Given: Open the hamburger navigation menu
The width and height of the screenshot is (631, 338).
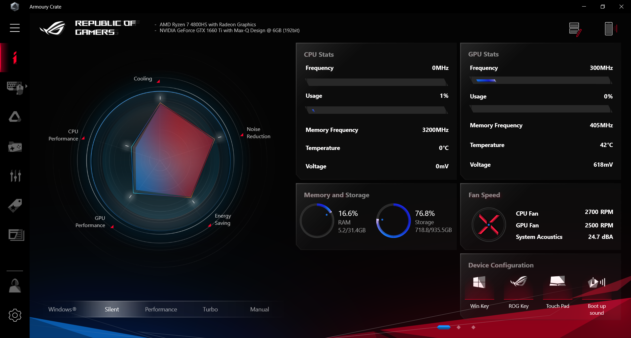Looking at the screenshot, I should (x=15, y=28).
